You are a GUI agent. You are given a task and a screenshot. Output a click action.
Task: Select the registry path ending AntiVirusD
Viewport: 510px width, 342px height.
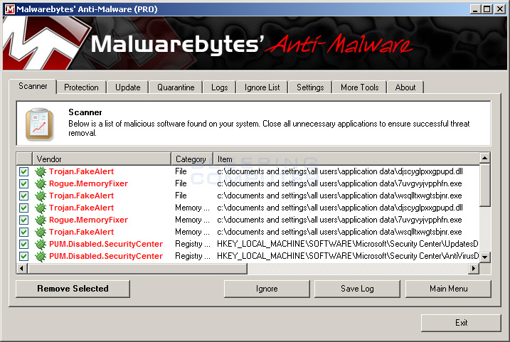coord(348,256)
